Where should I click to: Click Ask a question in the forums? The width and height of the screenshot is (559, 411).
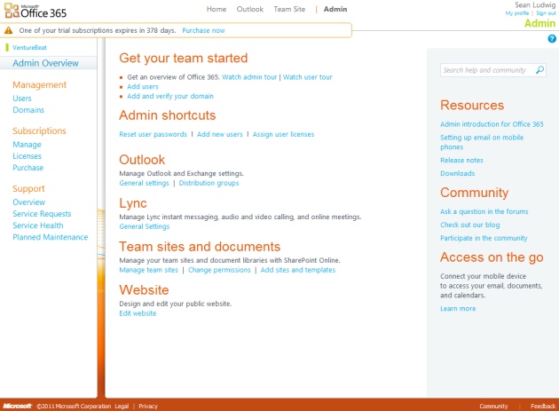pos(484,211)
